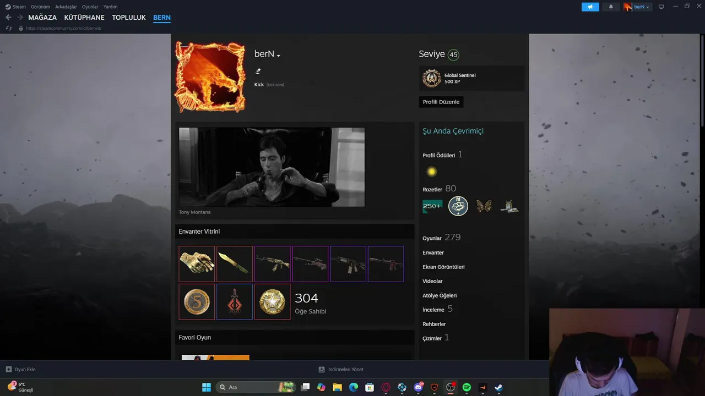Image resolution: width=705 pixels, height=396 pixels.
Task: Open the butterfly badge icon
Action: tap(484, 206)
